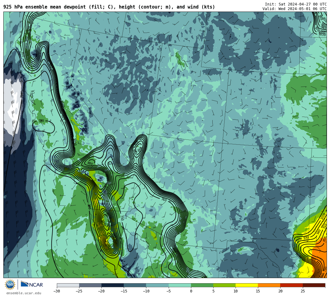Screen dimensions: 330x297
Task: Click the 790 contour label on map
Action: click(41, 121)
